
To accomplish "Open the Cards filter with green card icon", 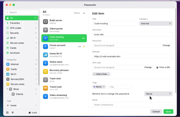I will (21, 48).
